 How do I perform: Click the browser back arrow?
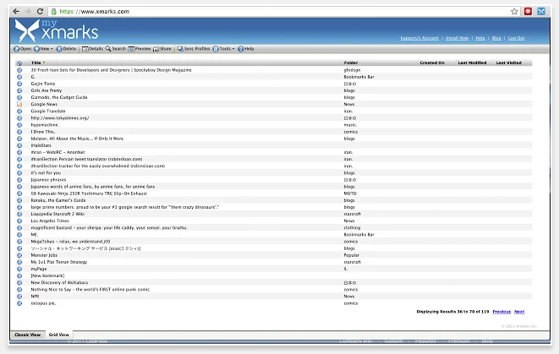tap(16, 11)
